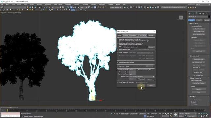Click Cancel in VRay mesh export dialog
Screen dimensions: 211x118
point(151,85)
